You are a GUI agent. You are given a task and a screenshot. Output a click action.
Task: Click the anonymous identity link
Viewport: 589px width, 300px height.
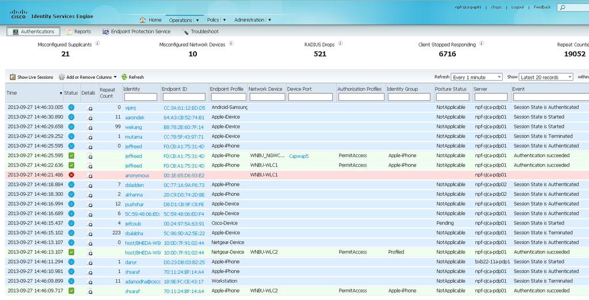click(x=137, y=176)
